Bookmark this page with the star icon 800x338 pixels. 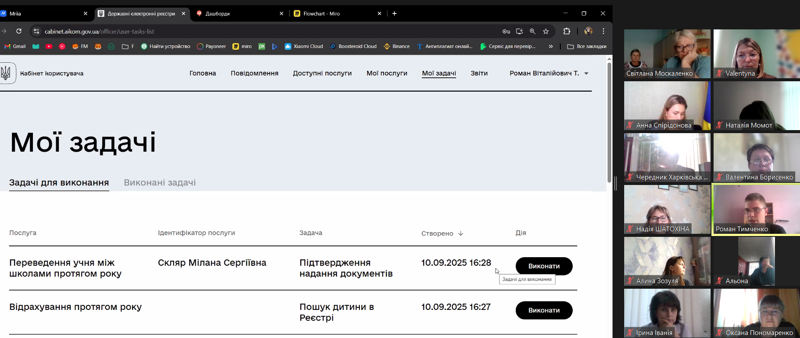point(546,31)
